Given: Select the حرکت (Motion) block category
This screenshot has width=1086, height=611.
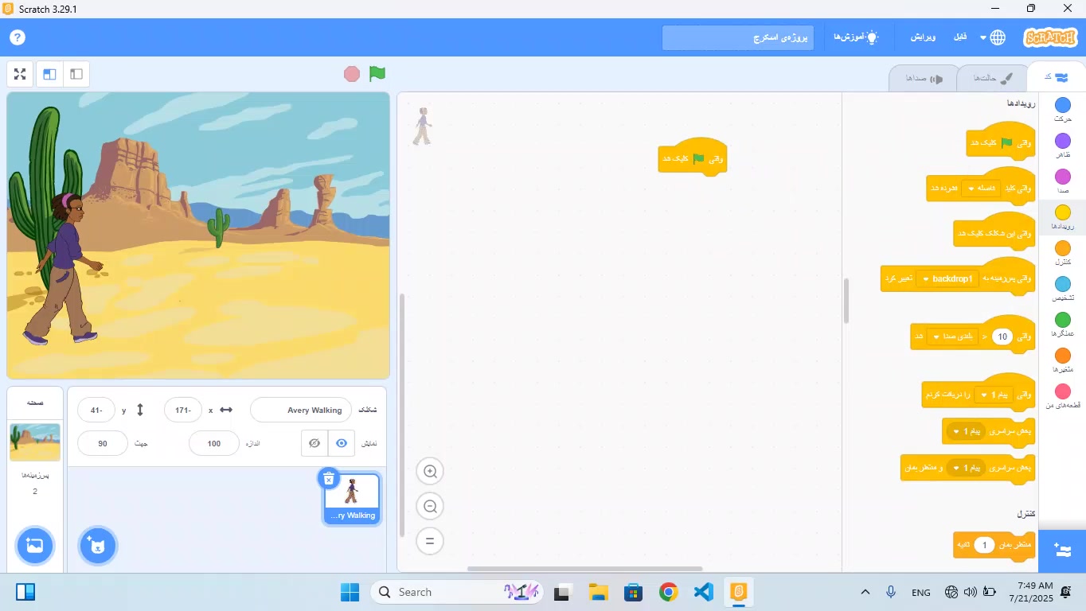Looking at the screenshot, I should pyautogui.click(x=1063, y=110).
